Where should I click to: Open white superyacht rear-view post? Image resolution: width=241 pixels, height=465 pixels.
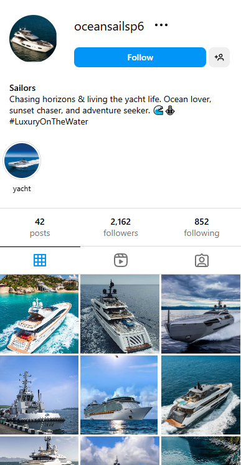tap(120, 314)
